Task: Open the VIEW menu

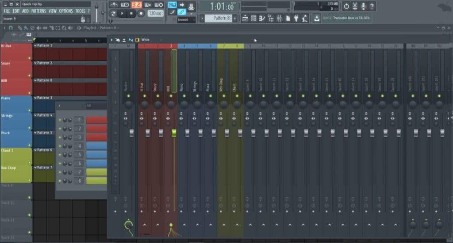Action: (53, 11)
